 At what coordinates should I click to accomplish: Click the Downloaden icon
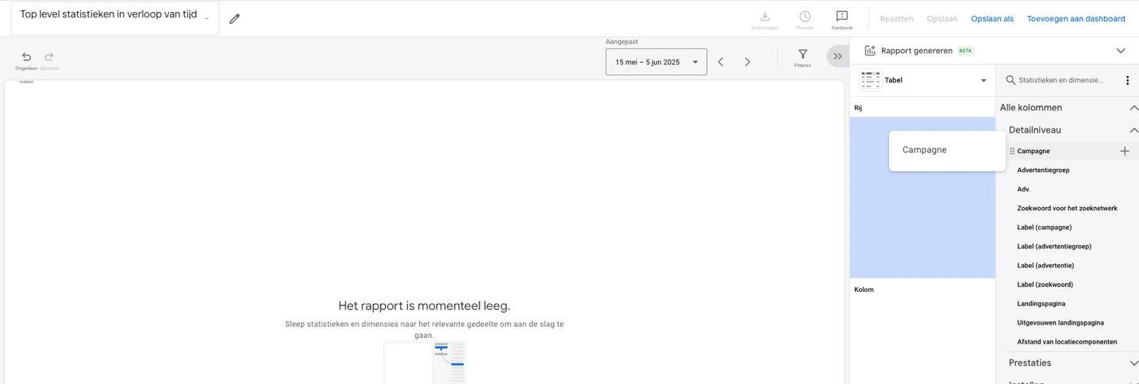point(765,17)
